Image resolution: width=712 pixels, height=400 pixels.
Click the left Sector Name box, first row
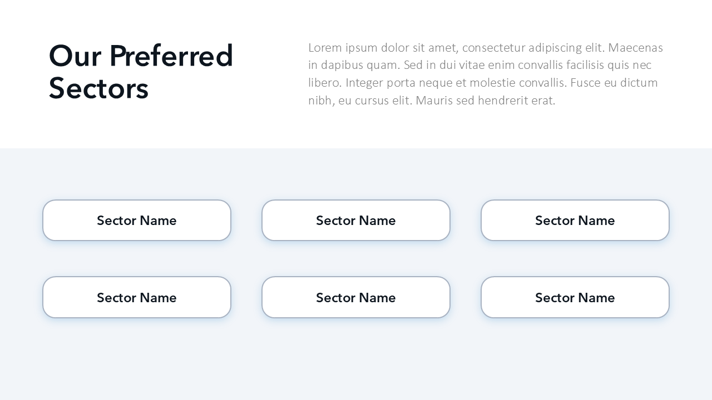(137, 221)
